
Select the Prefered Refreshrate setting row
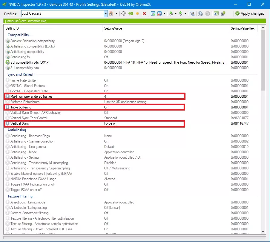point(131,102)
